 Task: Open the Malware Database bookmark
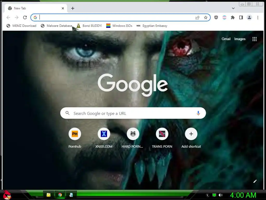tap(56, 26)
